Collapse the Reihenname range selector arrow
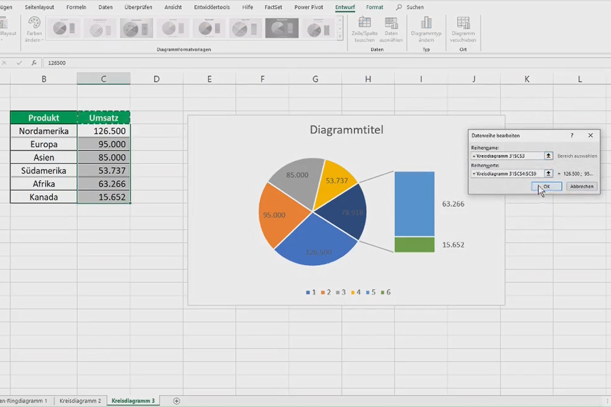611x407 pixels. pyautogui.click(x=548, y=156)
